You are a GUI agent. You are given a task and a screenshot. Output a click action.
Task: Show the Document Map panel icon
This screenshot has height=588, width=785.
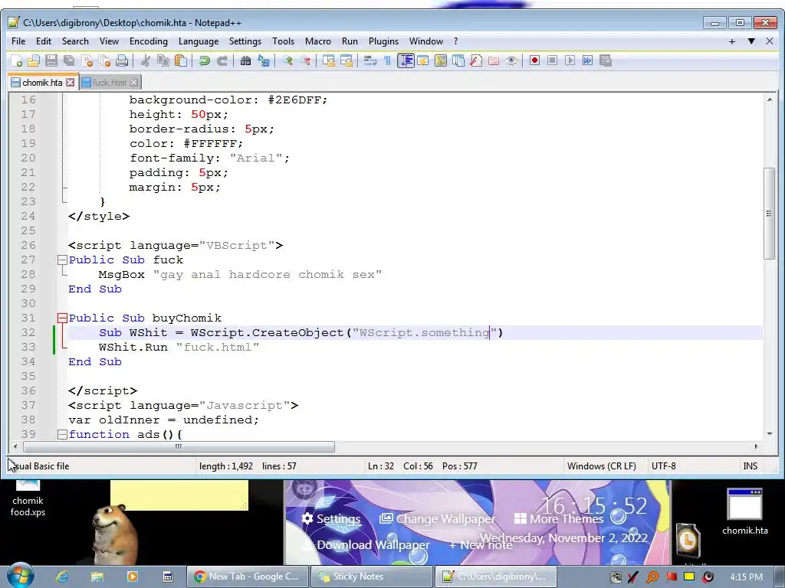tap(441, 60)
